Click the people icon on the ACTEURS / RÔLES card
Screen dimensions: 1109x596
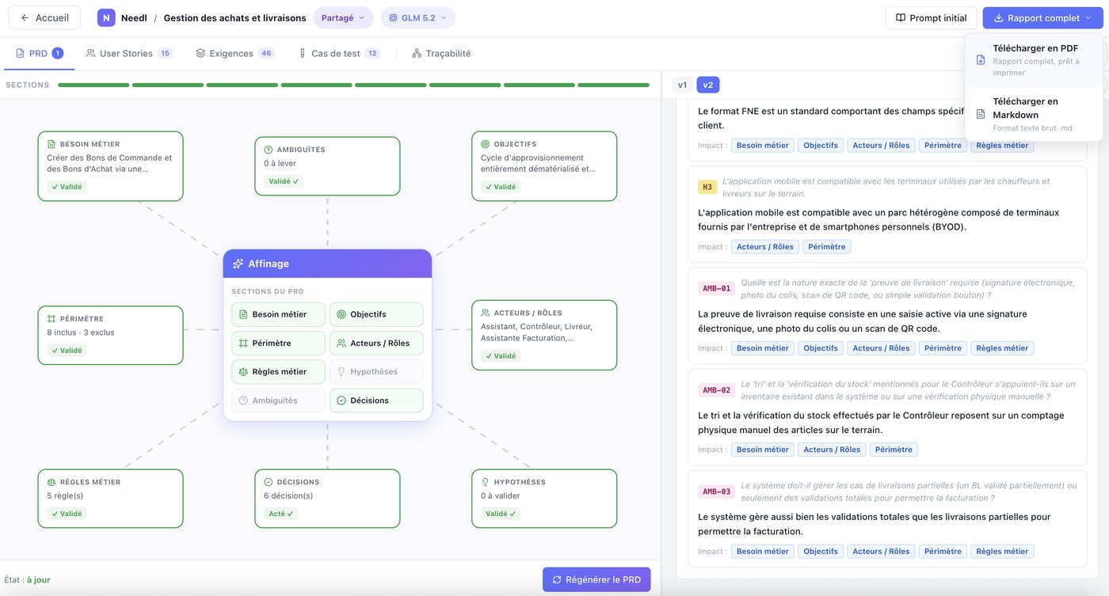click(x=486, y=313)
